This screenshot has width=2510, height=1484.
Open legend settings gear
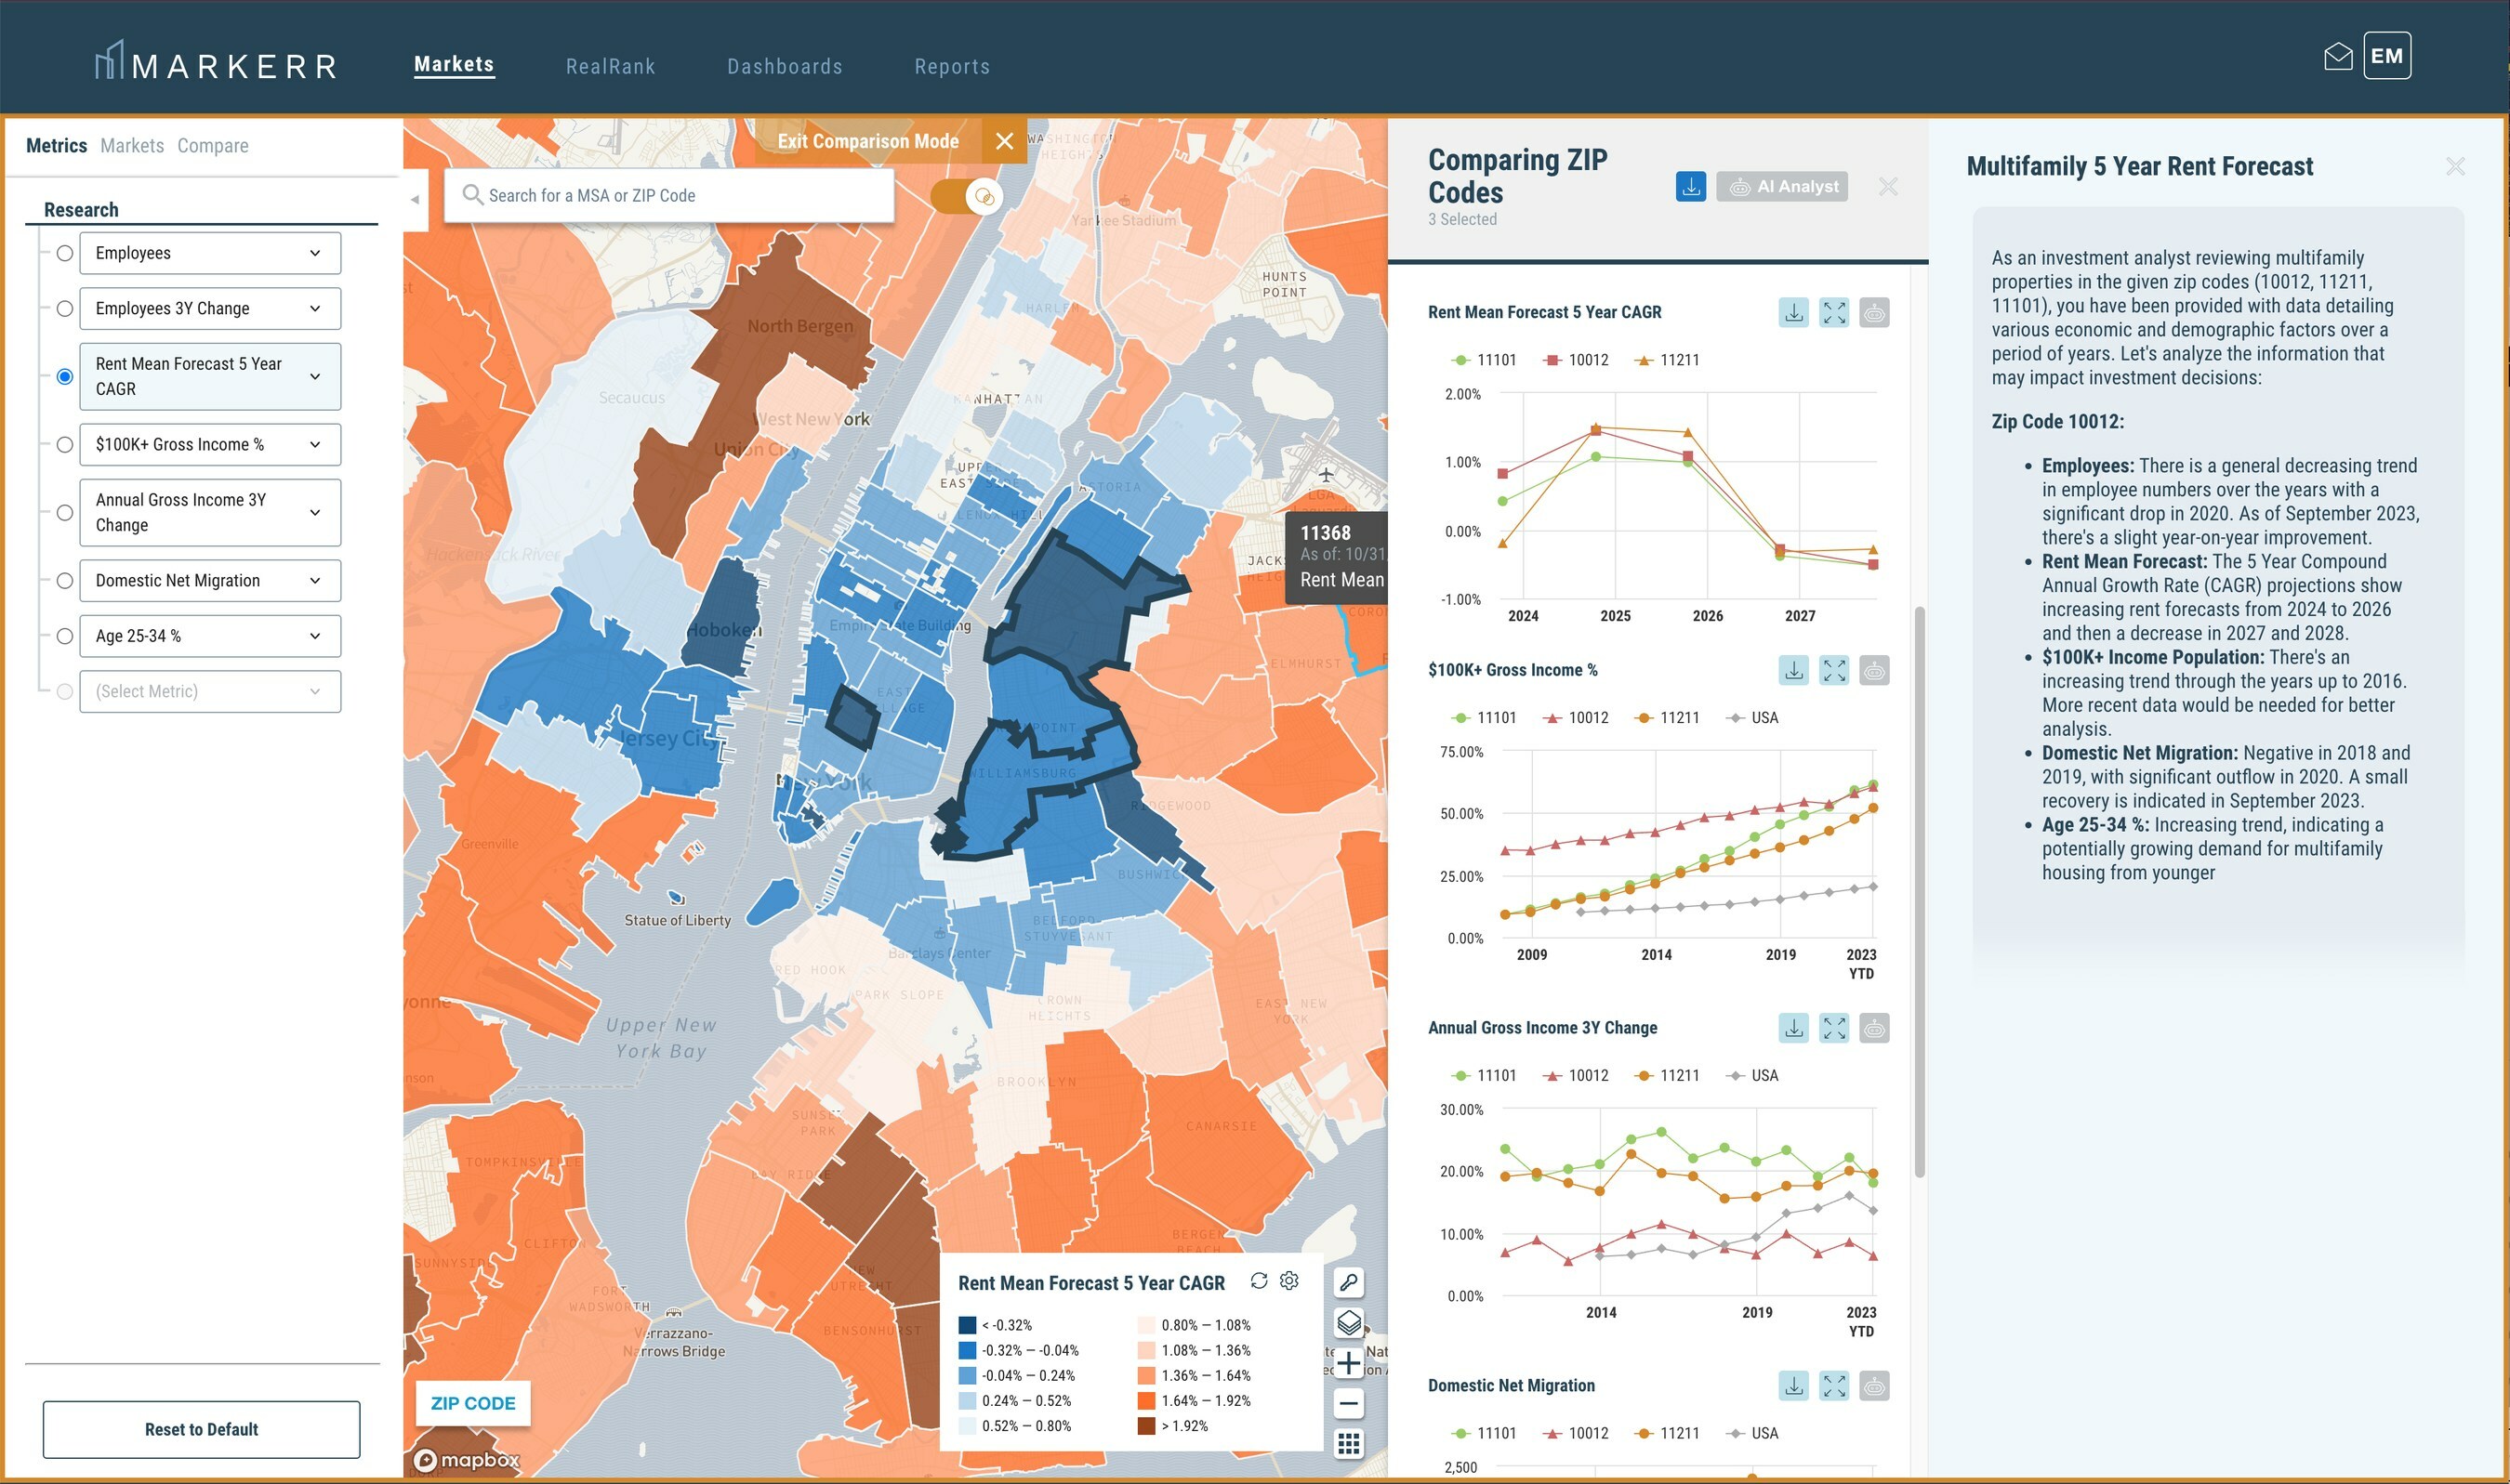point(1289,1281)
